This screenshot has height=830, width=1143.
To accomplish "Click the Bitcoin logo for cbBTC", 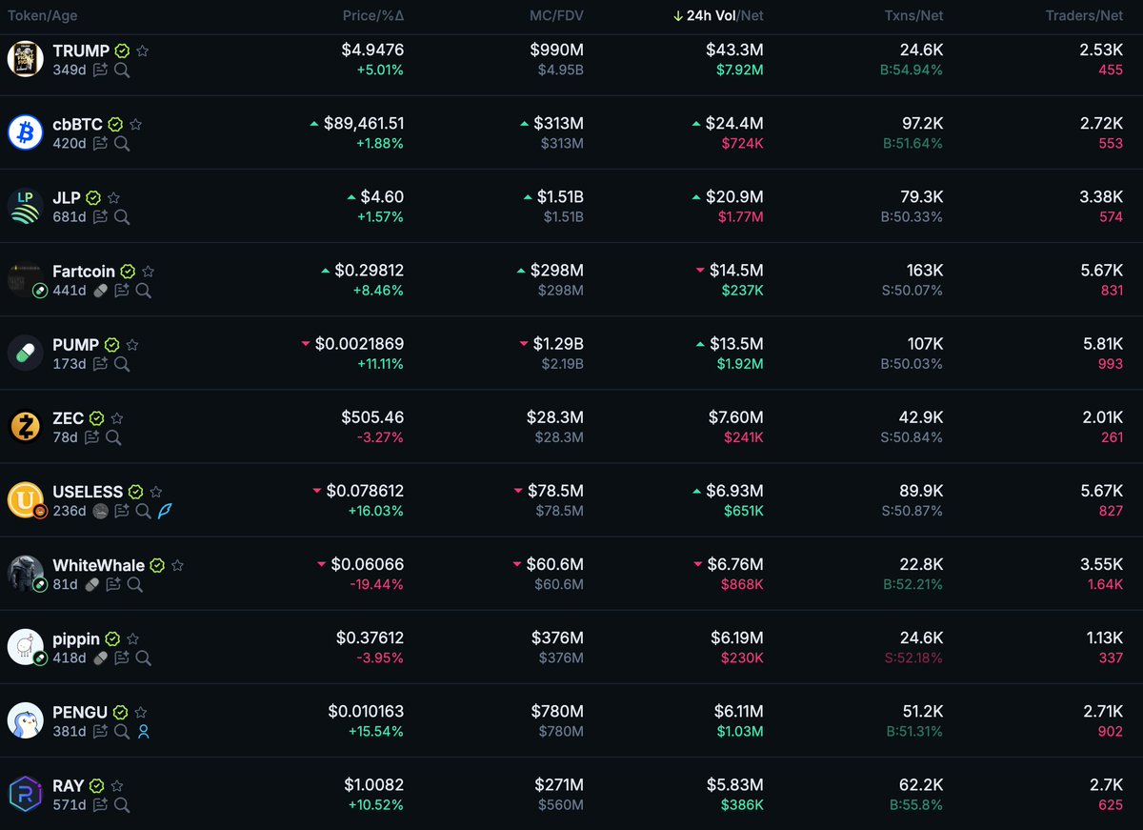I will (26, 132).
